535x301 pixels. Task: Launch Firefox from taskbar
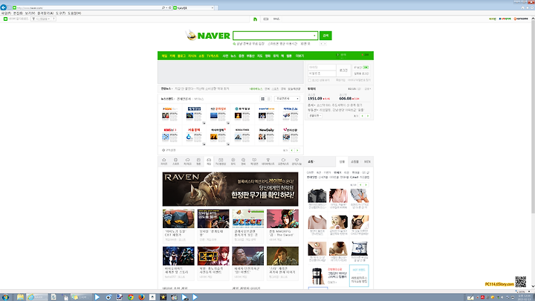(x=141, y=297)
